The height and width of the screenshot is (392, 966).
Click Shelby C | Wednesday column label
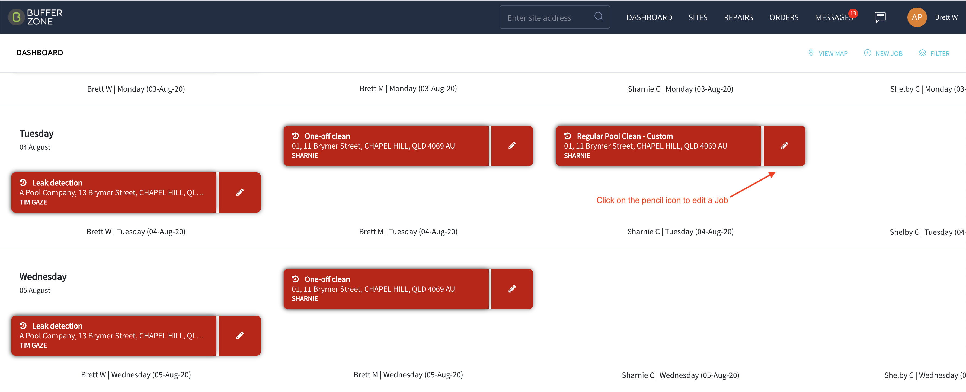(925, 375)
